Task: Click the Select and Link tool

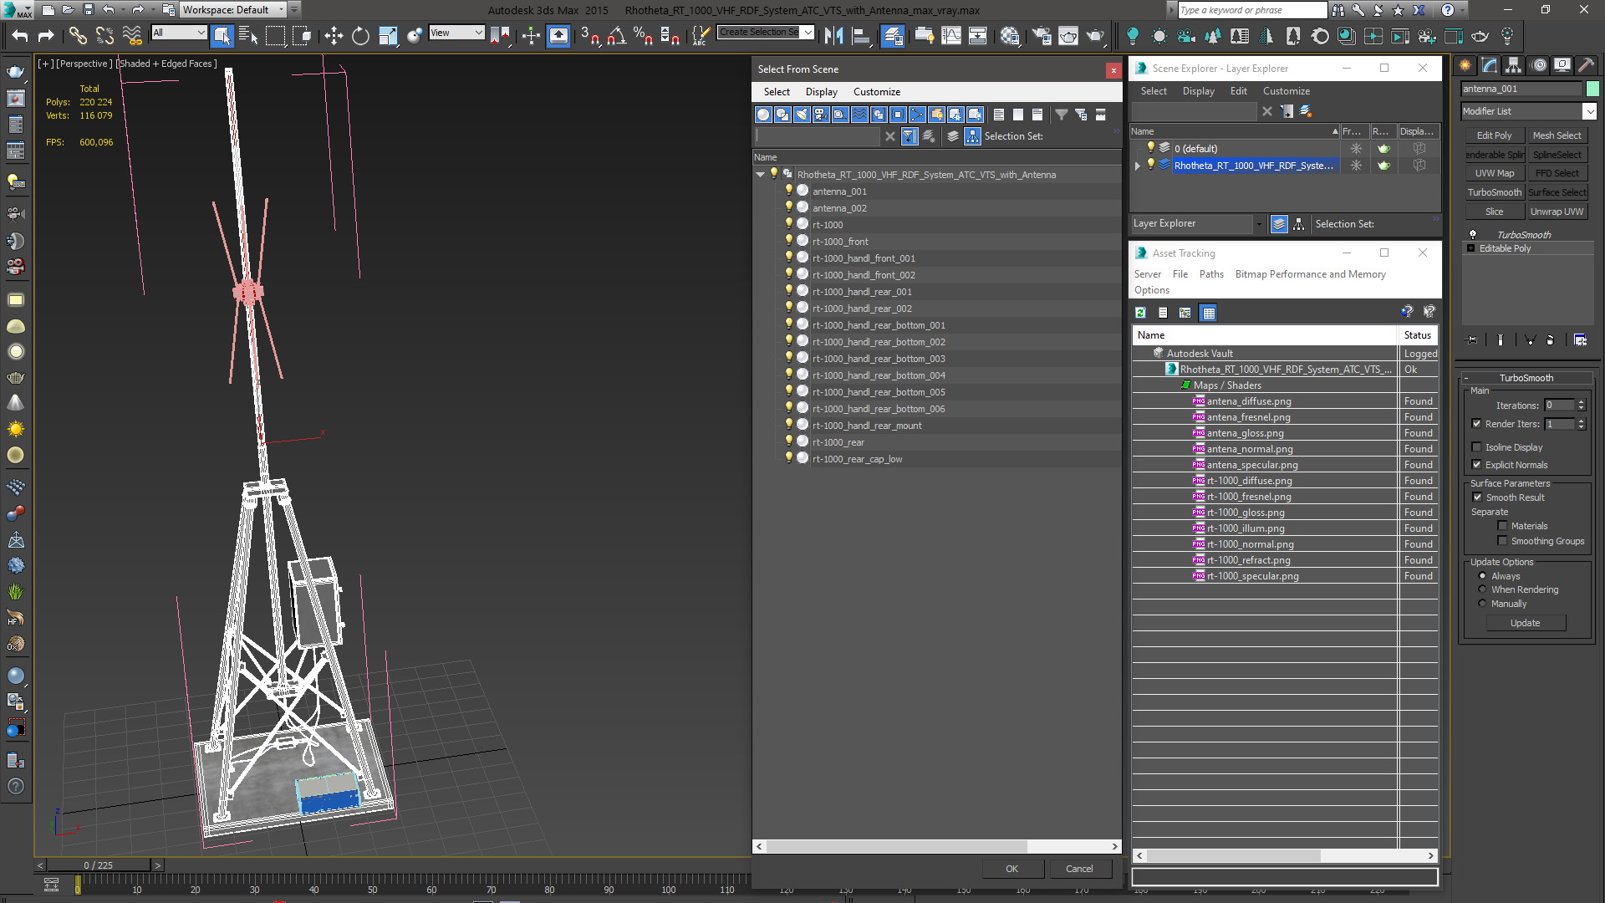Action: [x=78, y=35]
